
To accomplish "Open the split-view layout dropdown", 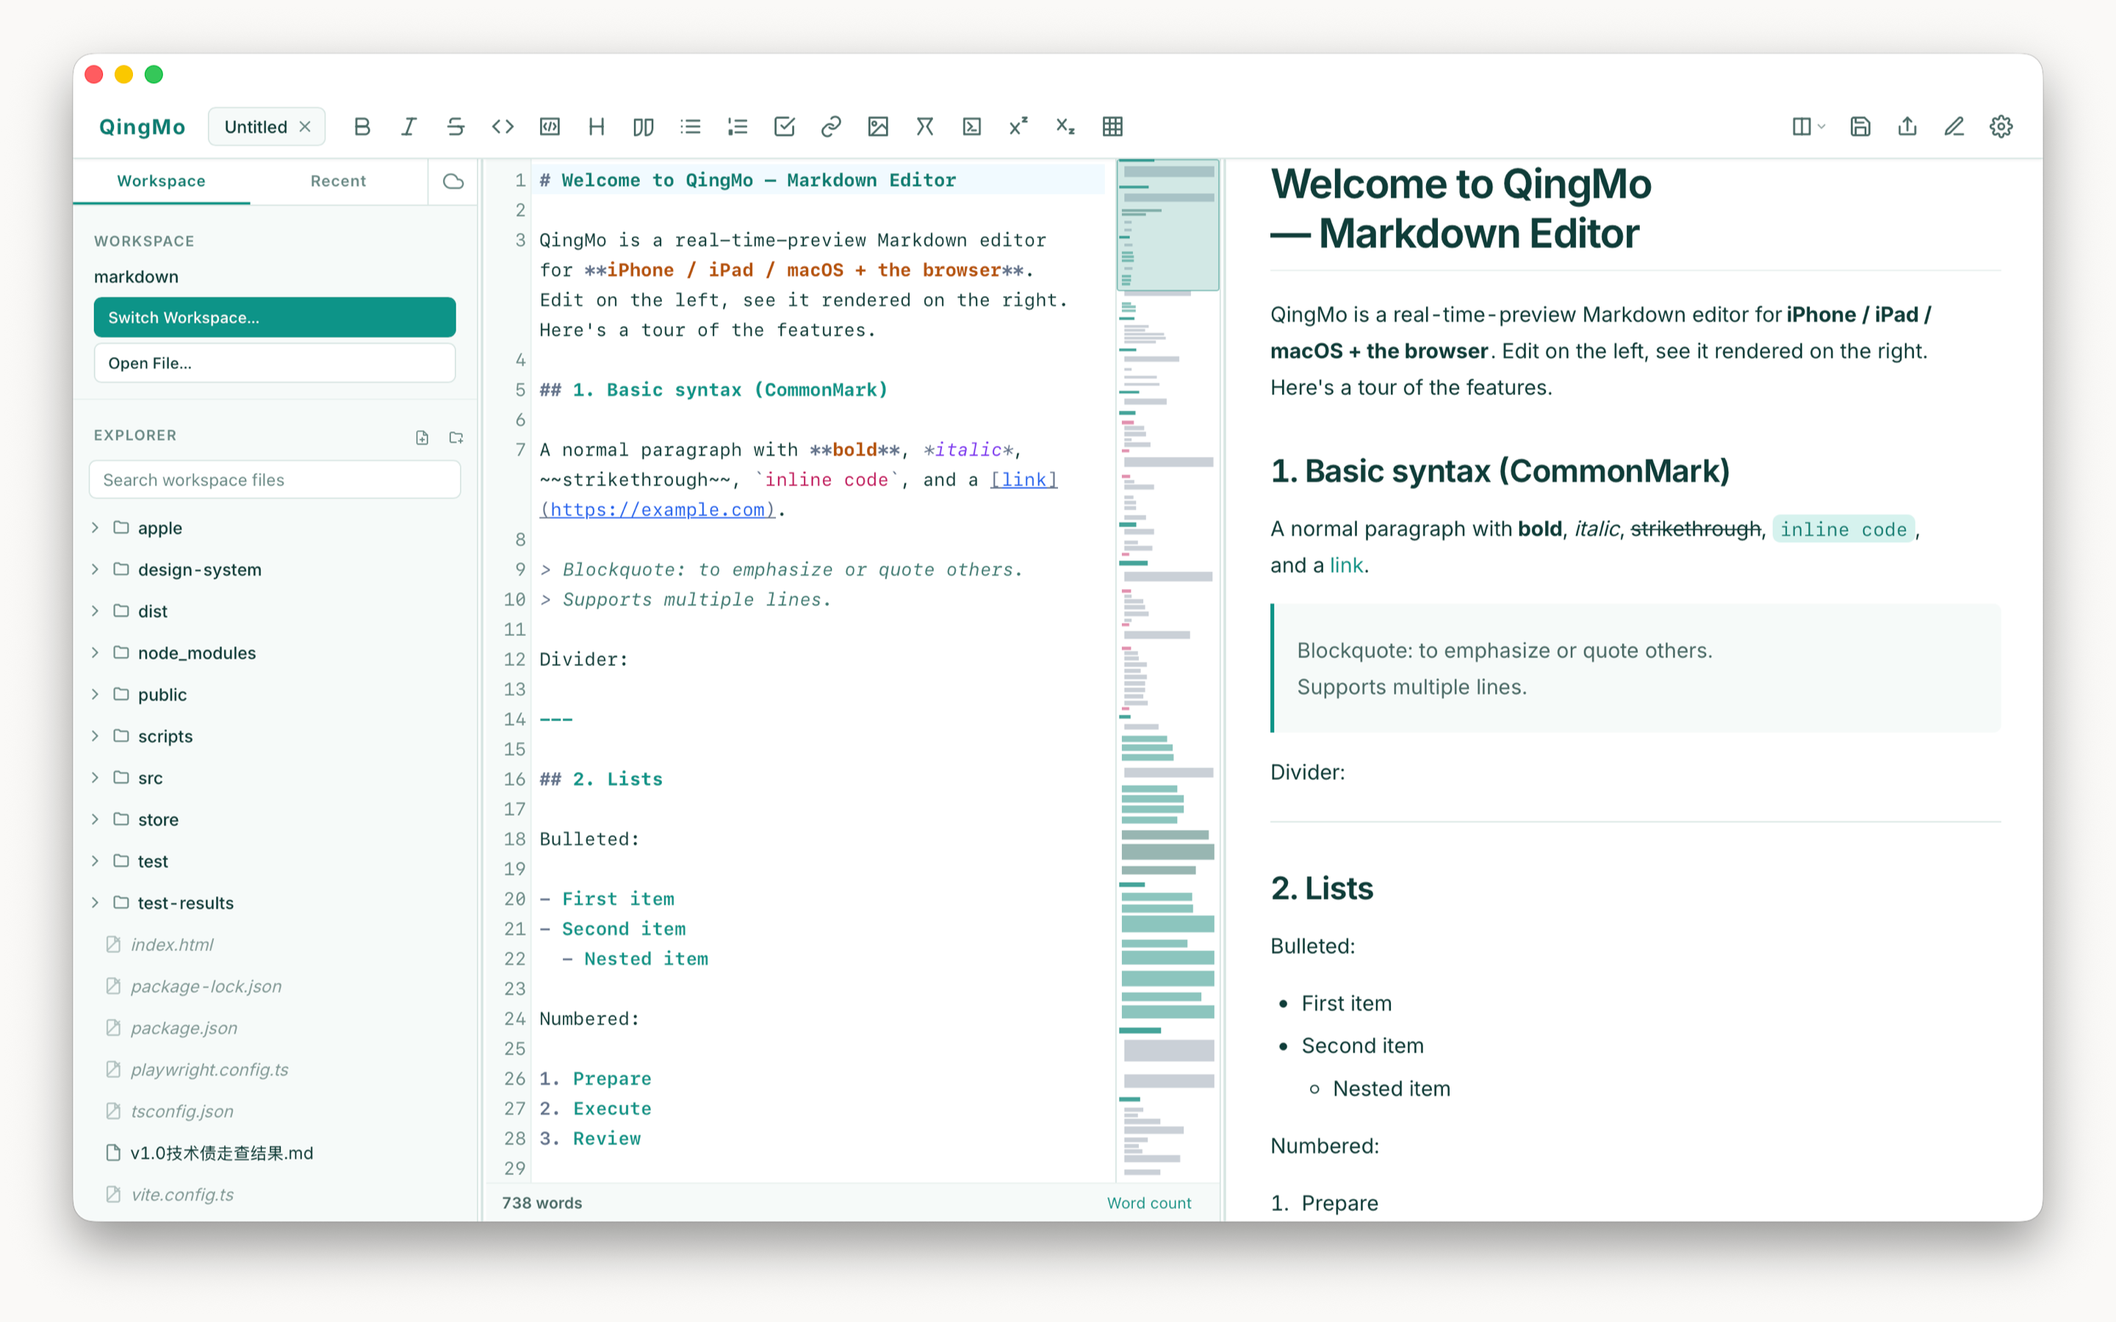I will [x=1808, y=127].
